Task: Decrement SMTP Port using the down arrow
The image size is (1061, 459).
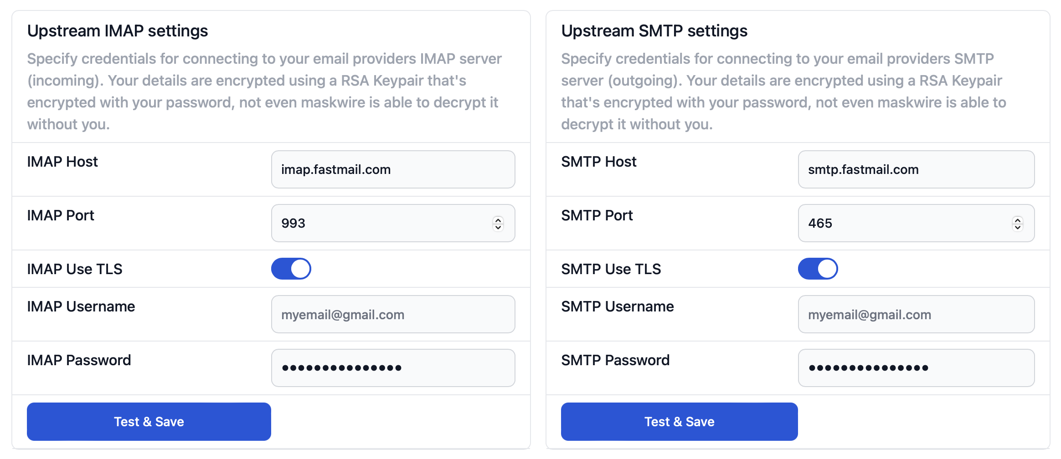Action: (1018, 227)
